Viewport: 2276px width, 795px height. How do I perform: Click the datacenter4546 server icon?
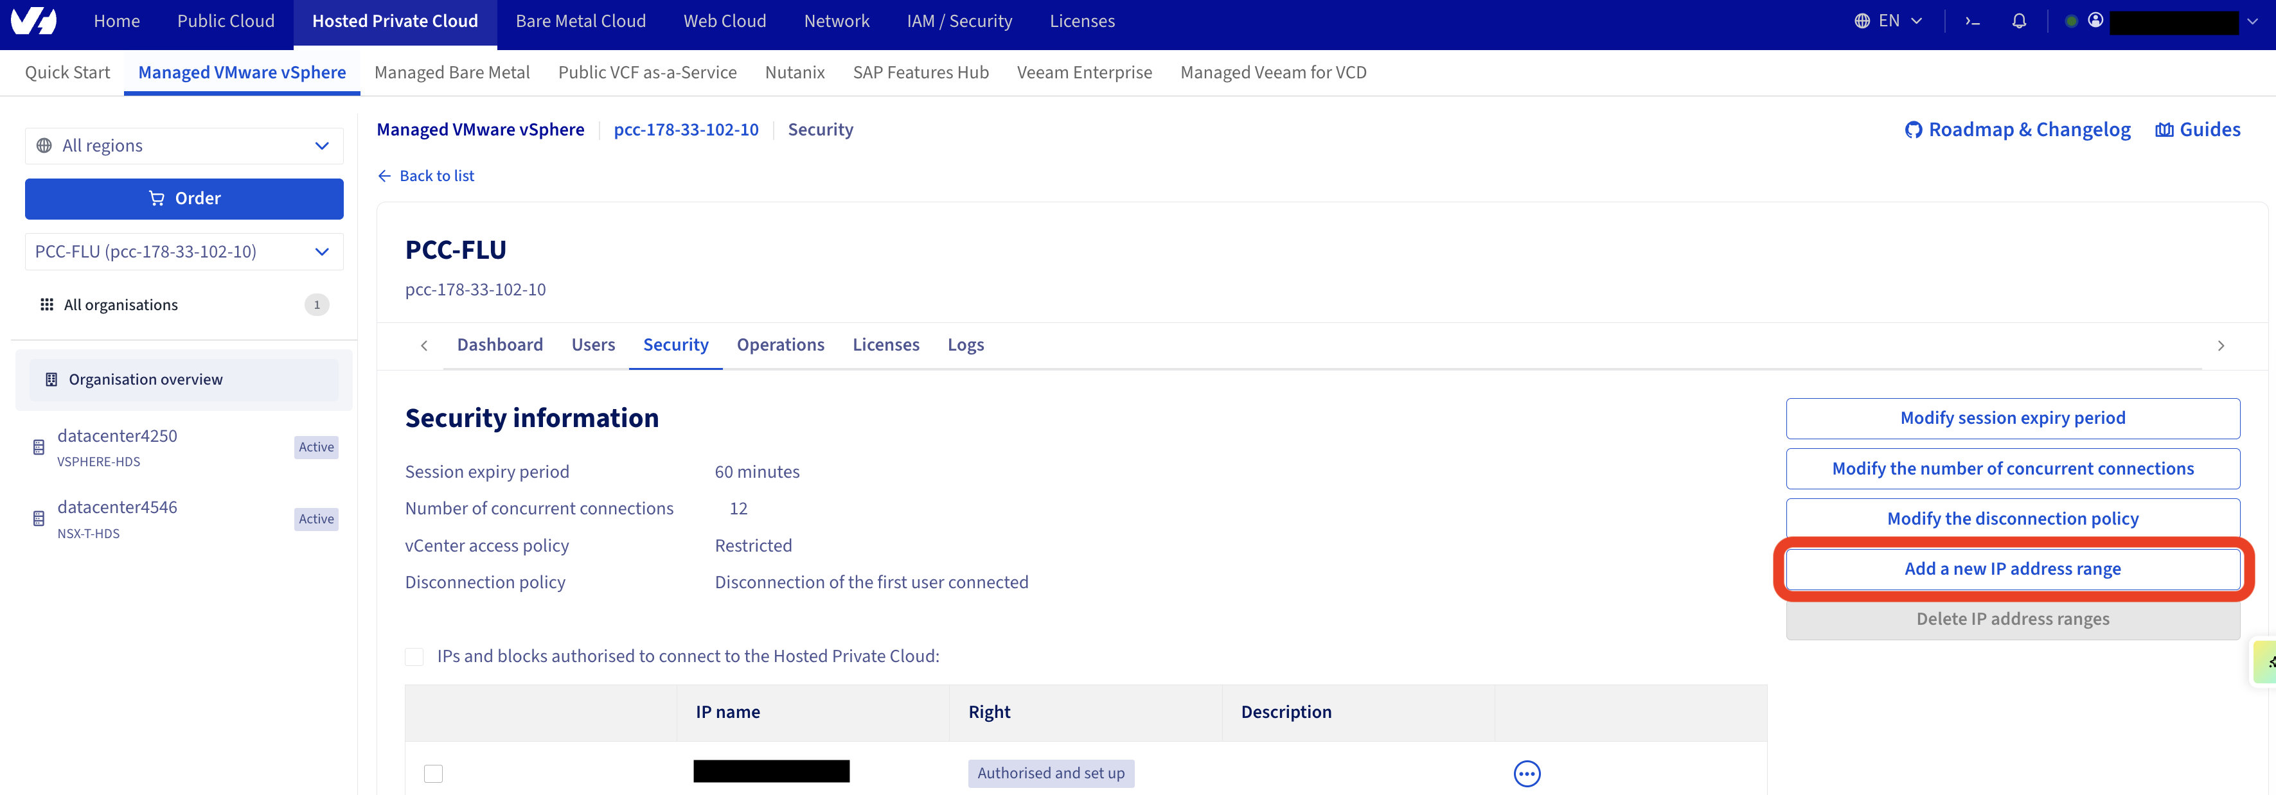(38, 518)
